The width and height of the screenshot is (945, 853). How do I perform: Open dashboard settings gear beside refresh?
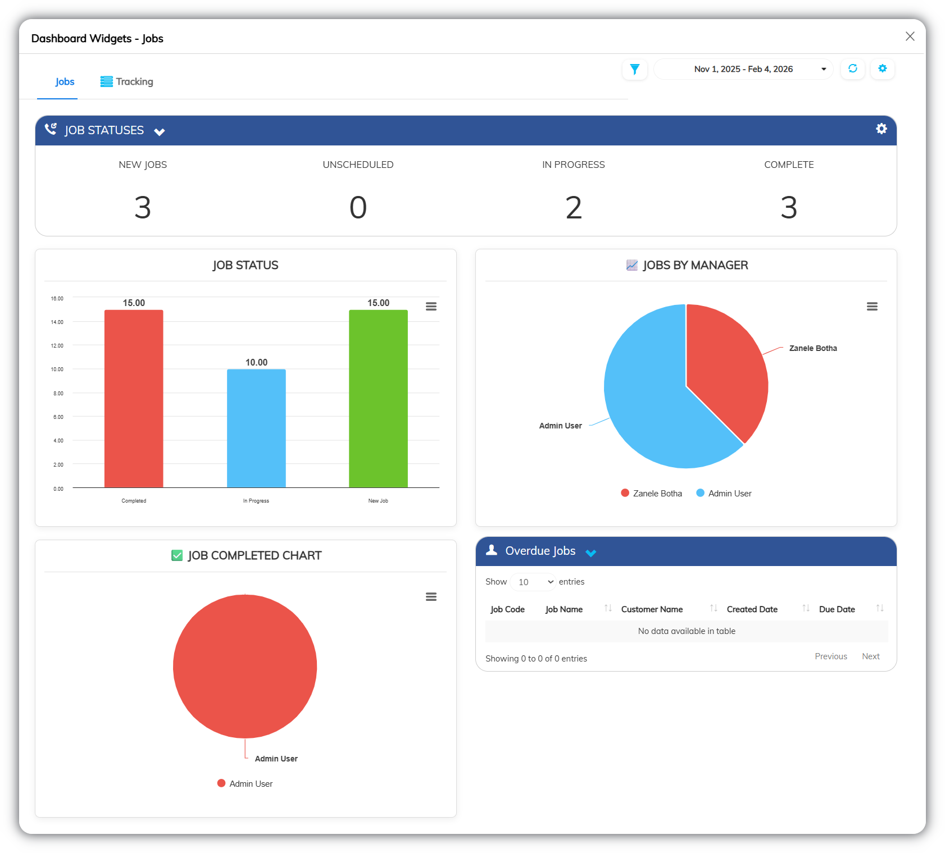(882, 69)
